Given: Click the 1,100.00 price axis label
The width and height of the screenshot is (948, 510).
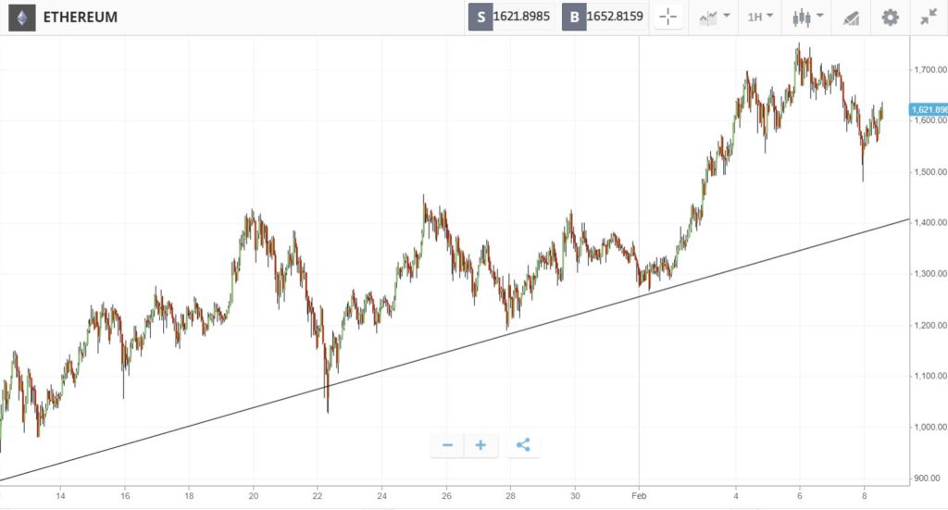Looking at the screenshot, I should point(929,376).
